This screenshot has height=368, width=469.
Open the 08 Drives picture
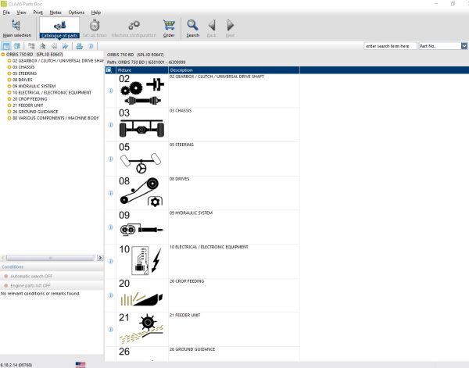[x=141, y=193]
